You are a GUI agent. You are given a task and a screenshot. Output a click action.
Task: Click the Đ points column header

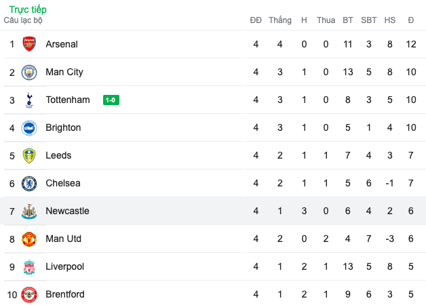411,20
